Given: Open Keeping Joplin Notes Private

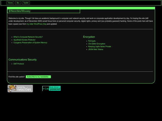Looking at the screenshot, I should point(100,47).
